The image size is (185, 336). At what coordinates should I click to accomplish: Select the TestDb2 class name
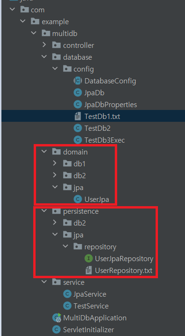98,128
